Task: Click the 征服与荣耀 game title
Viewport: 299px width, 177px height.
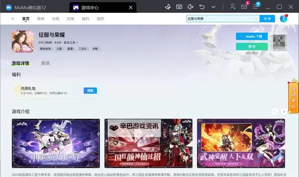Action: (52, 35)
